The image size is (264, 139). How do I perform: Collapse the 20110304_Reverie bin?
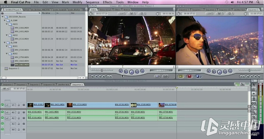tap(3, 17)
